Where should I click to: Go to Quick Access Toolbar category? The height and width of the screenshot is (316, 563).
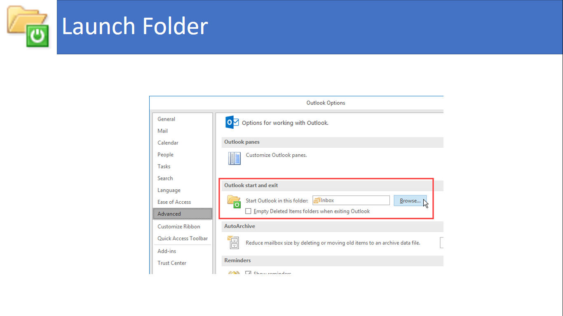click(x=182, y=239)
